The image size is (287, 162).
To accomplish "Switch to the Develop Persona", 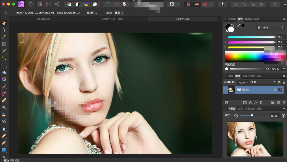I will tap(40, 4).
